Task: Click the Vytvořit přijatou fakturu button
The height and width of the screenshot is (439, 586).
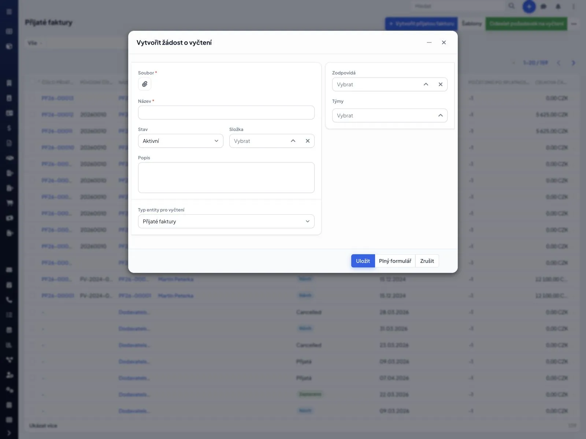Action: point(421,24)
